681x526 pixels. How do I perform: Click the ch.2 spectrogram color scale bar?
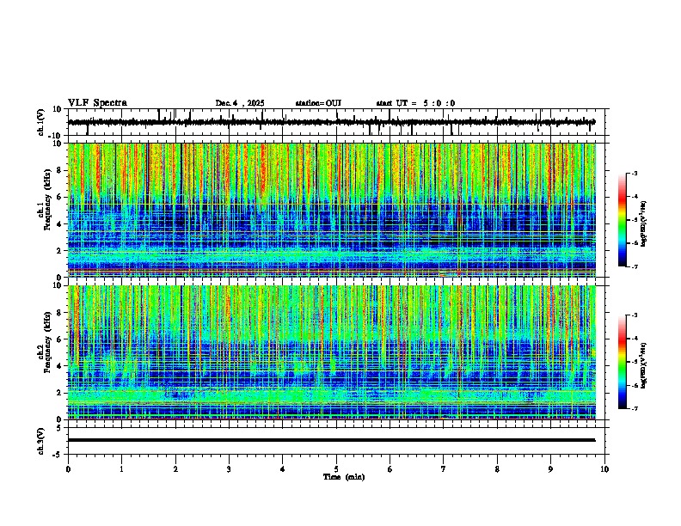click(x=623, y=362)
